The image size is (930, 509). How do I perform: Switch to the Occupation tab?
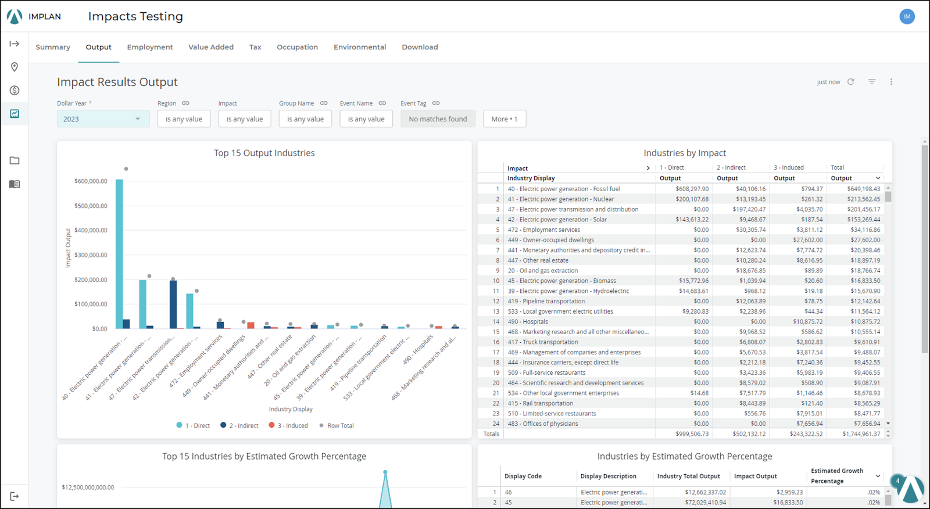(x=297, y=47)
